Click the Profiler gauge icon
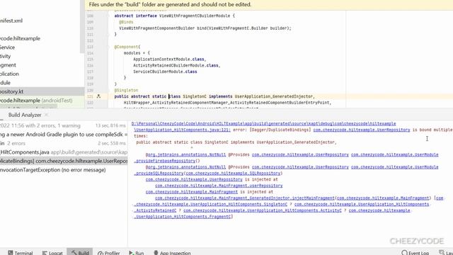The height and width of the screenshot is (255, 453). (101, 253)
